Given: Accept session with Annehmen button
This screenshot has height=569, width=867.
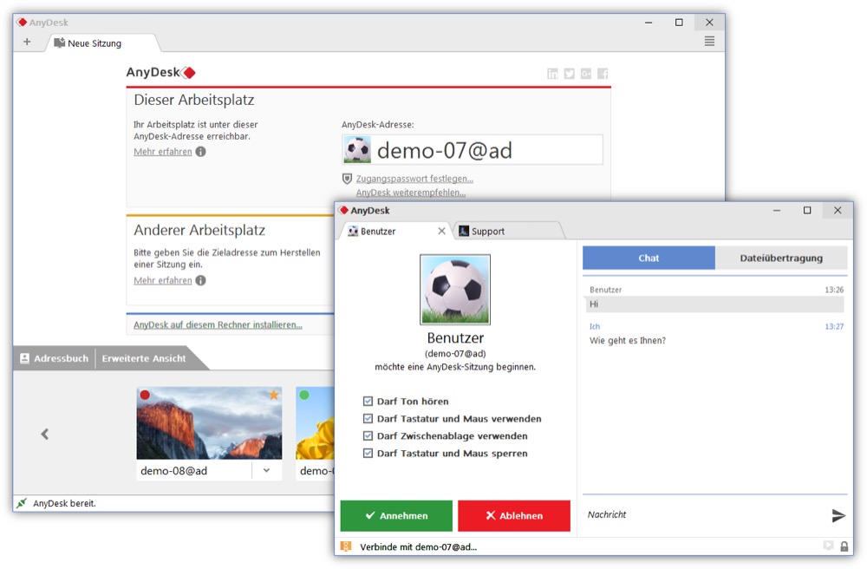Looking at the screenshot, I should pyautogui.click(x=396, y=515).
